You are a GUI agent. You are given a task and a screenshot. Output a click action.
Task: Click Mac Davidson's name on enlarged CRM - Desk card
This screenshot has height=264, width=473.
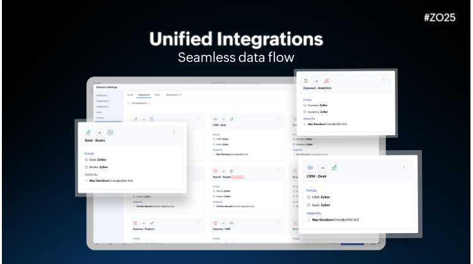pyautogui.click(x=323, y=220)
